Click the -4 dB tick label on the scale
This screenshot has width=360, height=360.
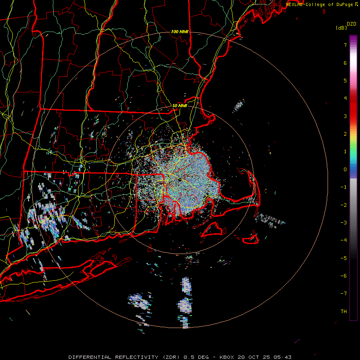(344, 240)
